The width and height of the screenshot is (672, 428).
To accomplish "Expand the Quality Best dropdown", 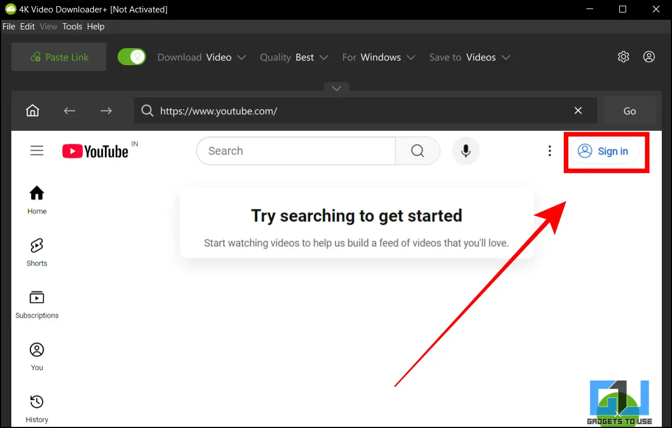I will coord(294,57).
